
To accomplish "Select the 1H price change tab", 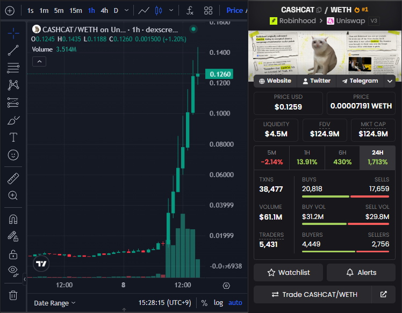I will point(307,157).
